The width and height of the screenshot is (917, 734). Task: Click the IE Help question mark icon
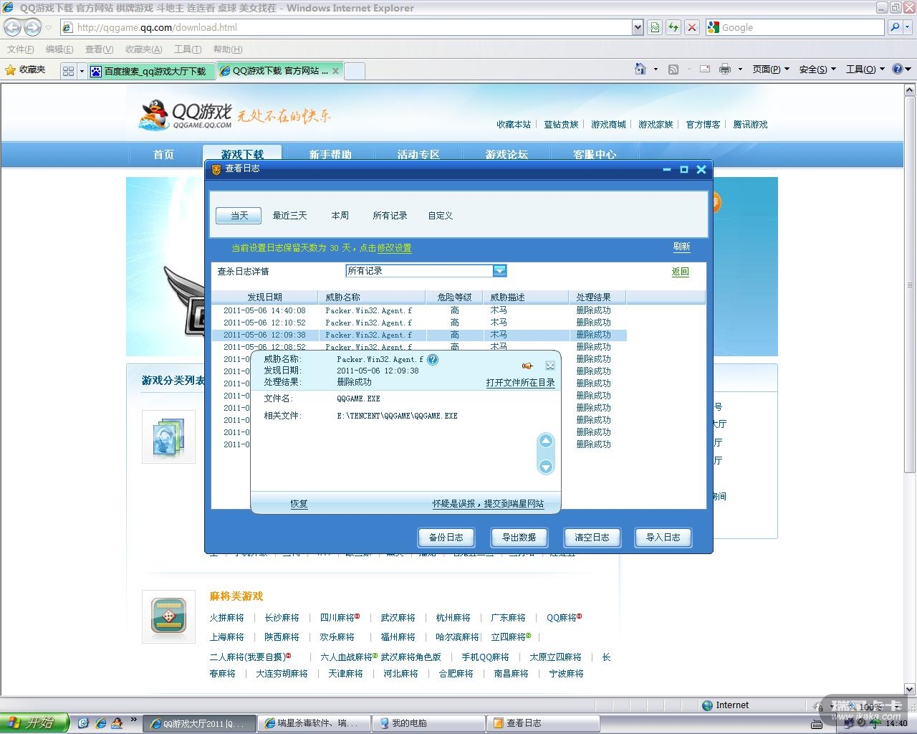coord(897,69)
